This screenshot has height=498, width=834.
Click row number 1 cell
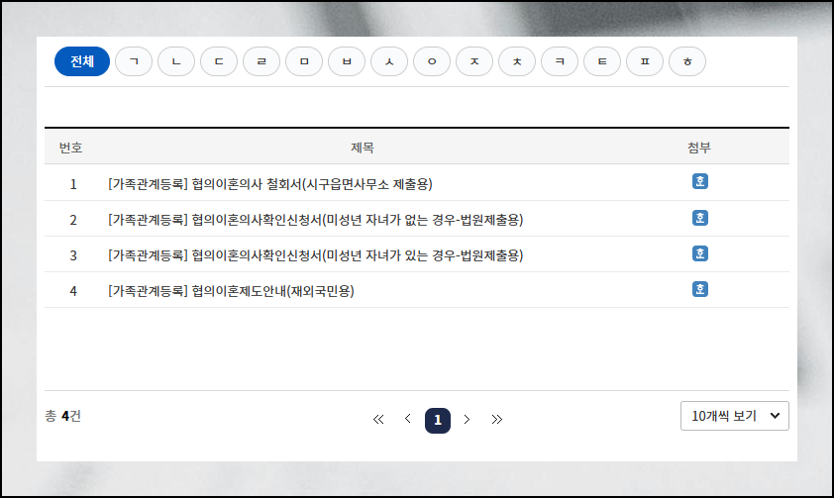click(73, 184)
